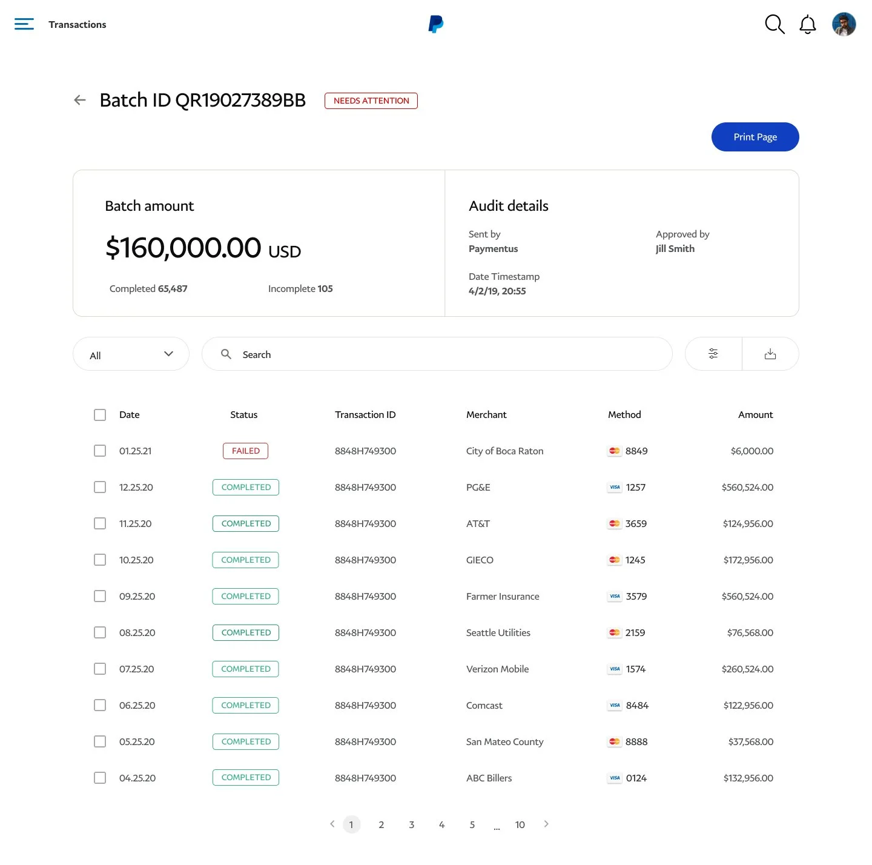Expand the All filter dropdown
Image resolution: width=872 pixels, height=865 pixels.
[x=131, y=354]
